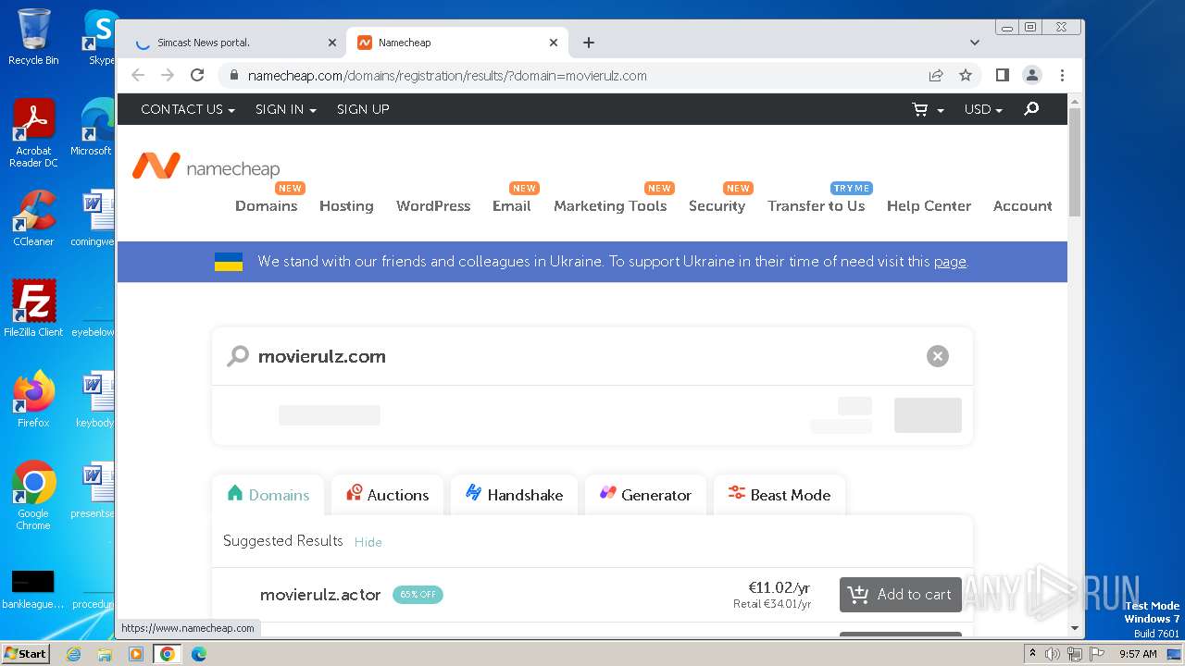Click the taskbar clock

[x=1138, y=653]
